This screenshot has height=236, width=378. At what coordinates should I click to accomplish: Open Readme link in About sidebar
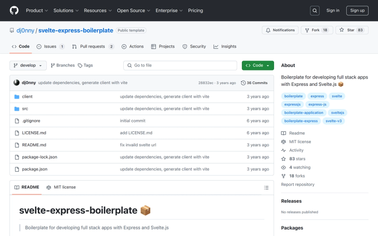293,133
